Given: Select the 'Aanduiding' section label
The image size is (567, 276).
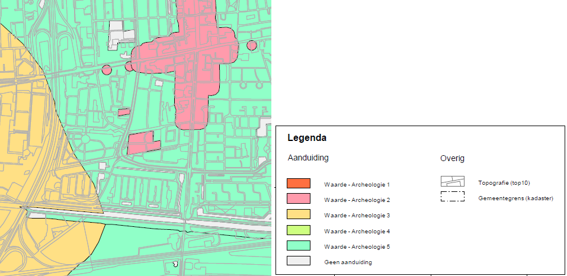Looking at the screenshot, I should tap(308, 158).
